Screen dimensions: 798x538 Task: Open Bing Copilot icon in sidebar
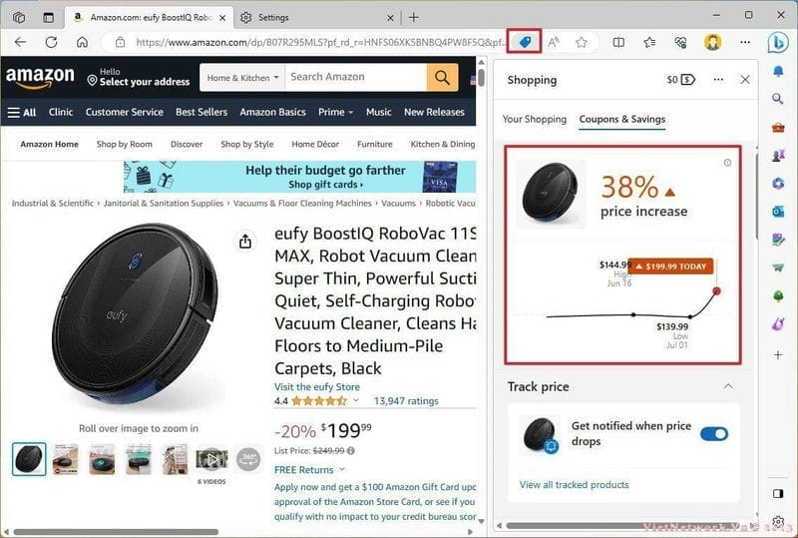tap(778, 43)
